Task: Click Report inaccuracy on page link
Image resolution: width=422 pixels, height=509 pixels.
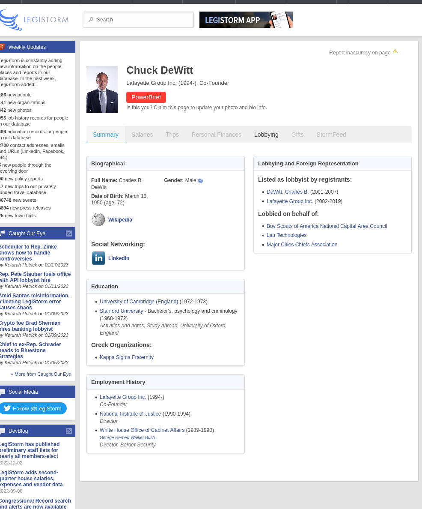Action: pos(360,53)
